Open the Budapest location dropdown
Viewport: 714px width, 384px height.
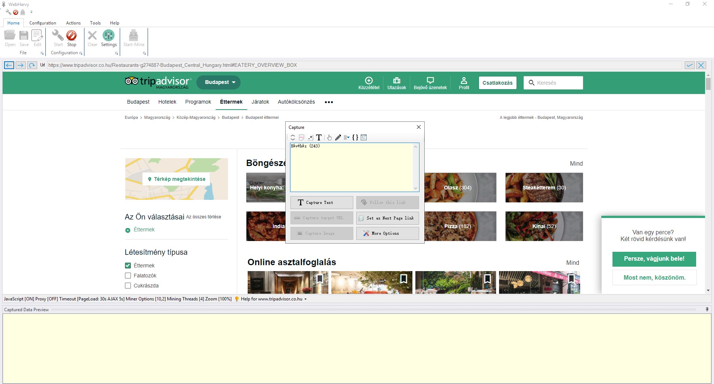click(218, 82)
